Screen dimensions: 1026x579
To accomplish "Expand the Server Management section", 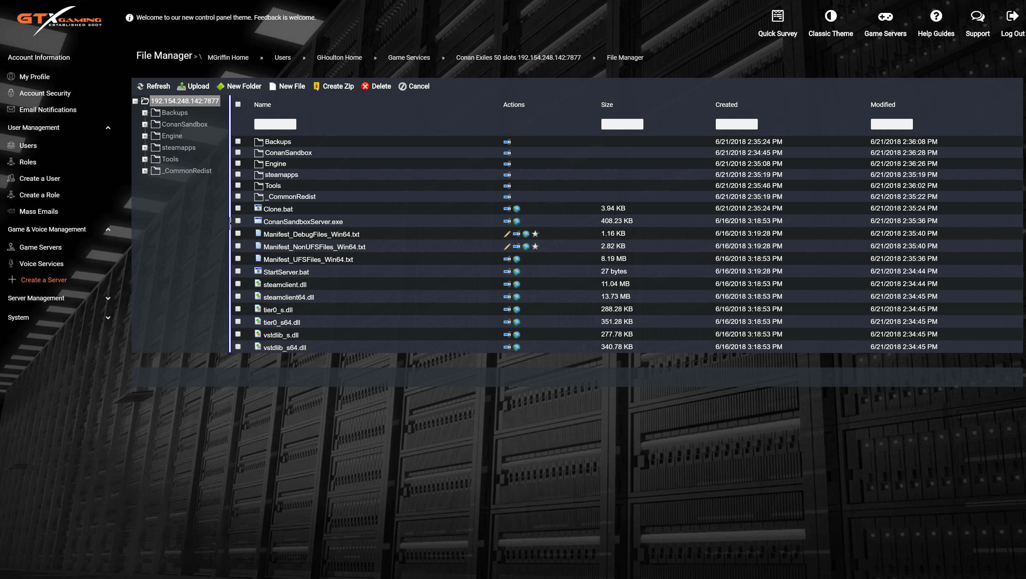I will coord(108,298).
